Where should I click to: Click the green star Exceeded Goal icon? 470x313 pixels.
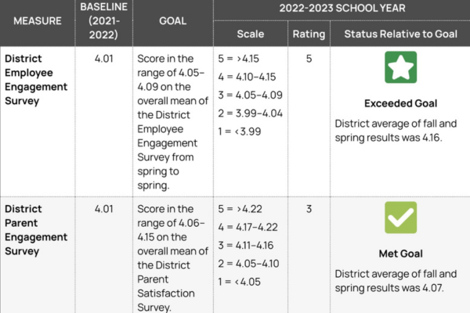[400, 67]
